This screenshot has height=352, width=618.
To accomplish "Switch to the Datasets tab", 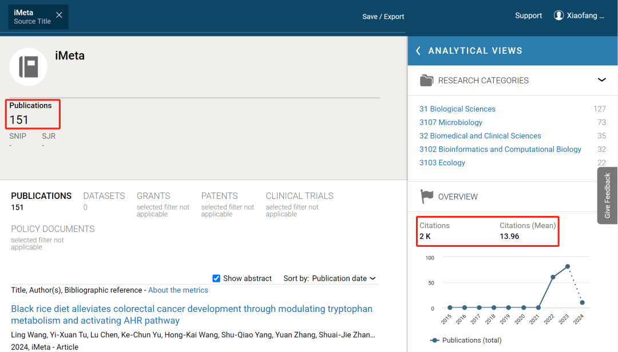I will click(x=104, y=201).
